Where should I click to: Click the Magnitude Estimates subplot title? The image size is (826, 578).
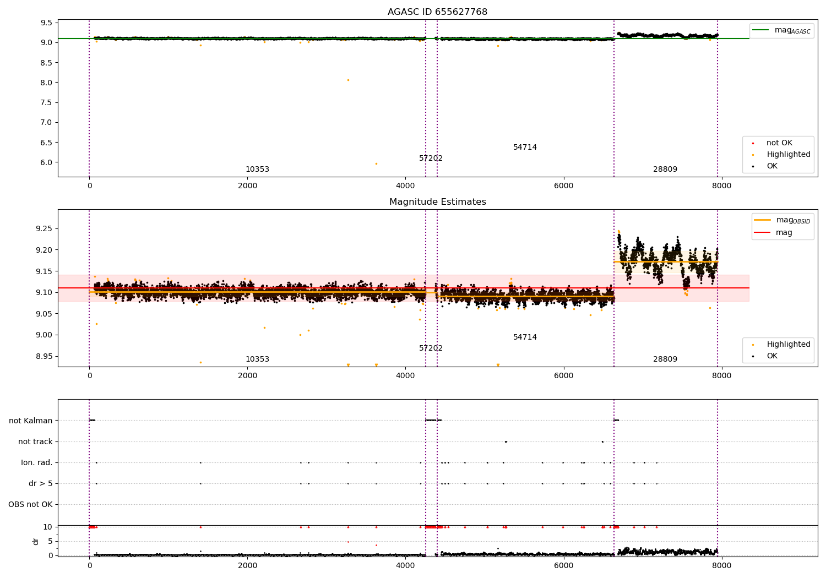click(x=437, y=201)
